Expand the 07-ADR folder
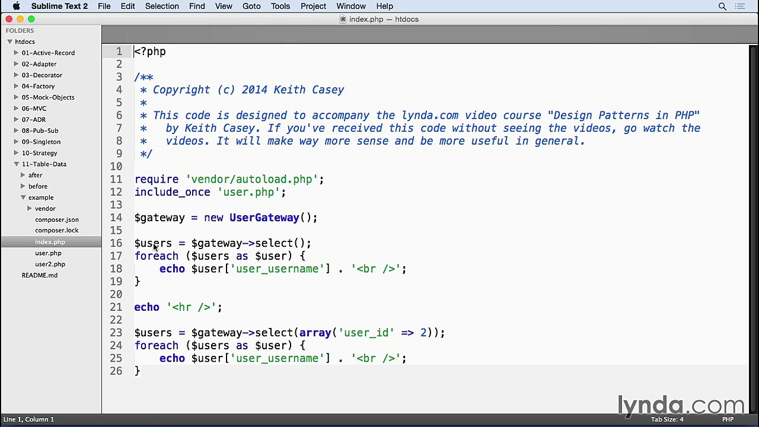Screen dimensions: 759x427 coord(17,120)
